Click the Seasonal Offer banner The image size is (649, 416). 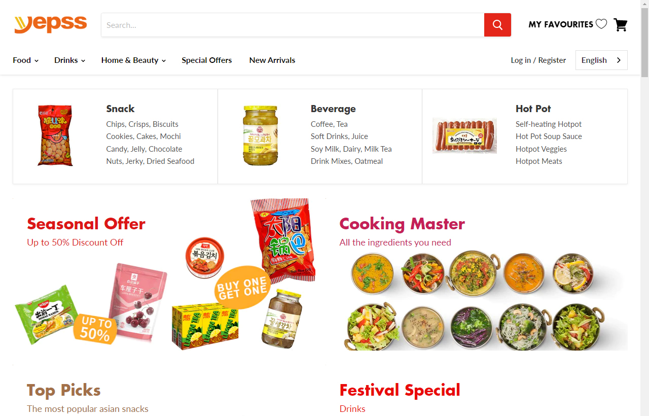coord(169,282)
